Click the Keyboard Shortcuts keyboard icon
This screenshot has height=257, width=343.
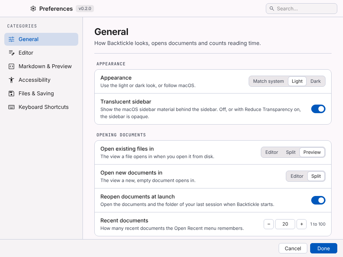click(x=11, y=107)
